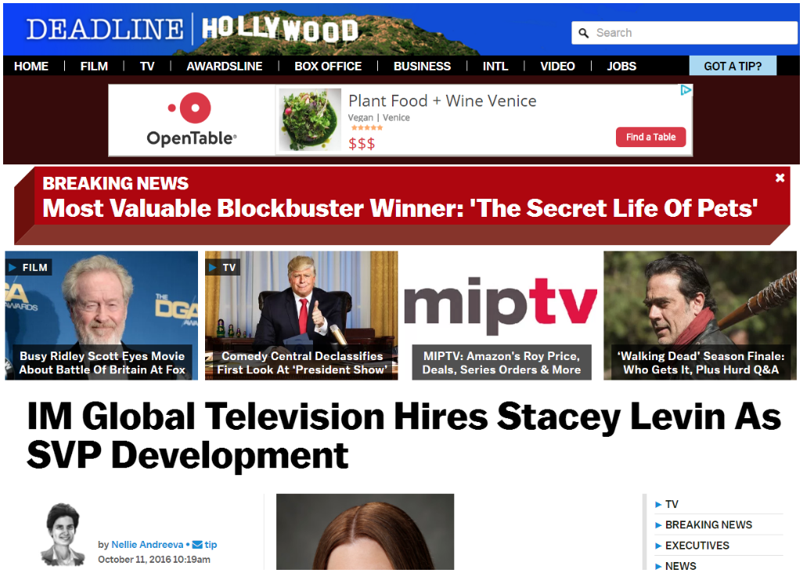Open the JOBS section
The image size is (803, 573).
click(x=621, y=66)
